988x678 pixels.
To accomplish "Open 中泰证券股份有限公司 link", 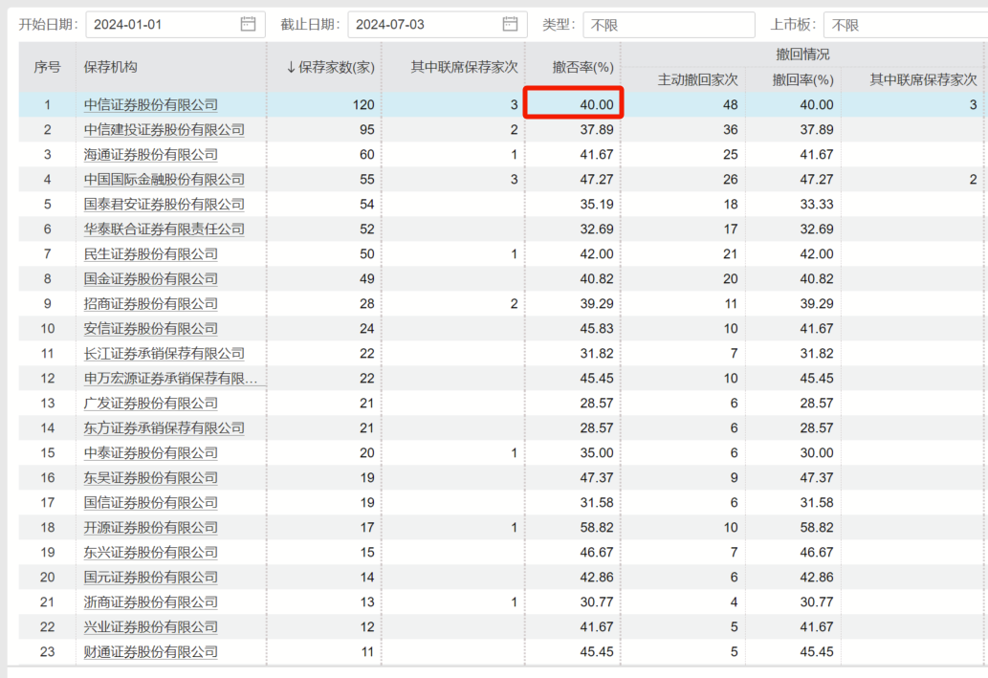I will [x=150, y=453].
